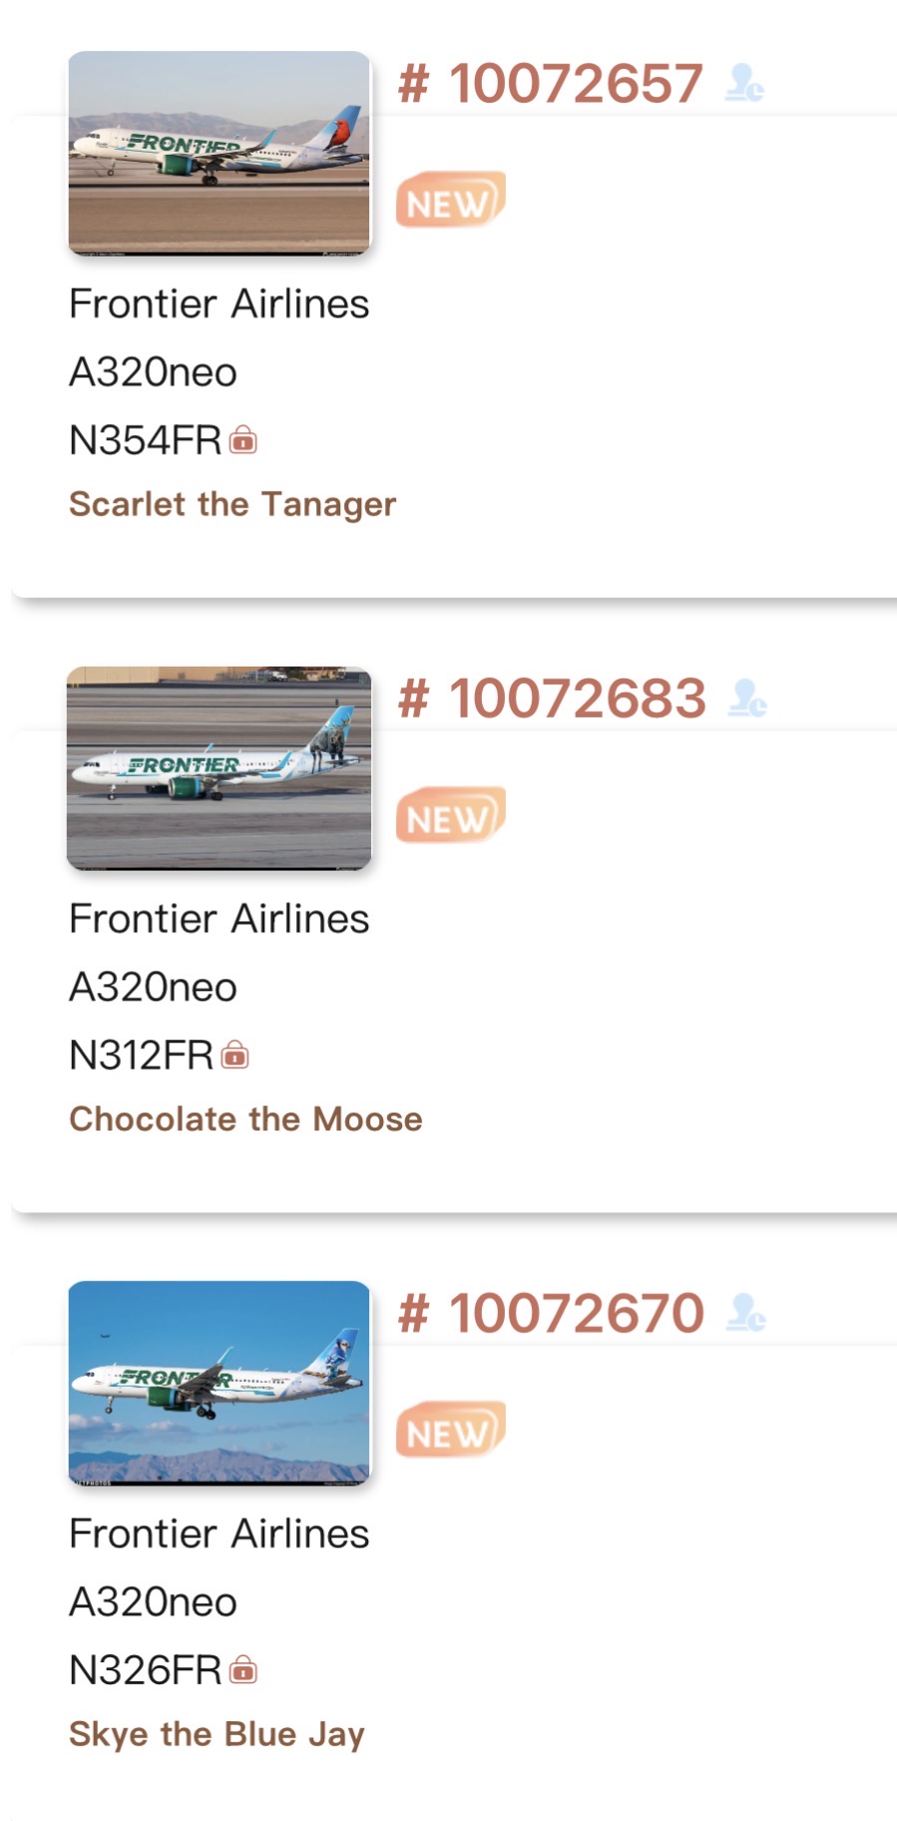Viewport: 897px width, 1821px height.
Task: Click the Chocolate the Moose name
Action: (x=245, y=1119)
